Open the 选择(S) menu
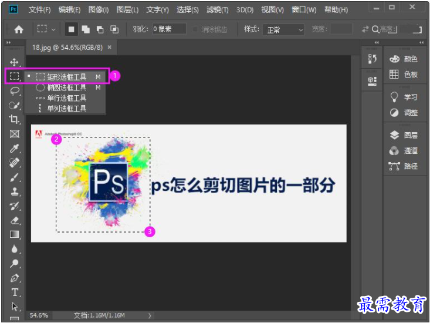Image resolution: width=430 pixels, height=323 pixels. (x=188, y=10)
